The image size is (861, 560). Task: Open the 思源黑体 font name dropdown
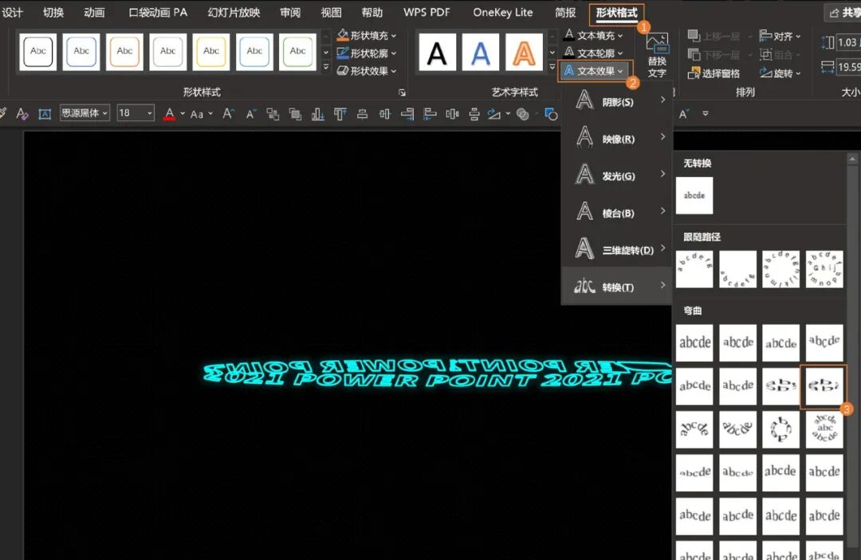pos(84,113)
